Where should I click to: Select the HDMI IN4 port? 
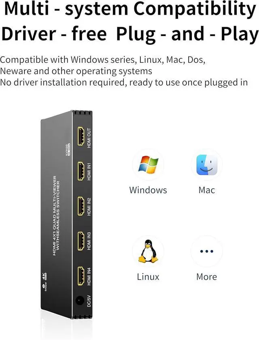81,276
